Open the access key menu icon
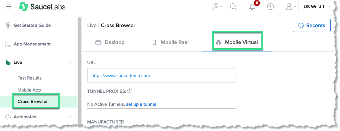Image resolution: width=340 pixels, height=131 pixels. click(x=216, y=7)
